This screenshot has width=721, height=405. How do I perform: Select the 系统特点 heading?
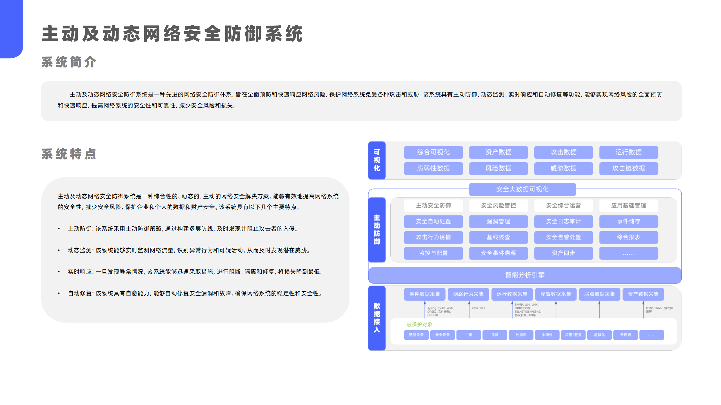[69, 154]
